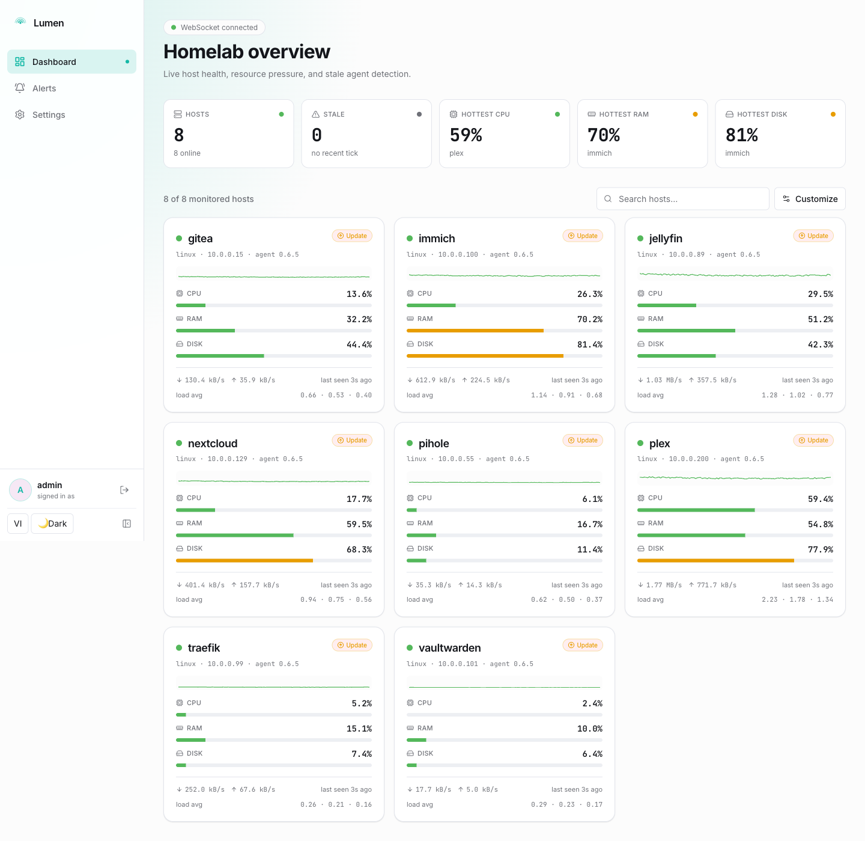
Task: Click Update badge on jellyfin card
Action: [813, 236]
